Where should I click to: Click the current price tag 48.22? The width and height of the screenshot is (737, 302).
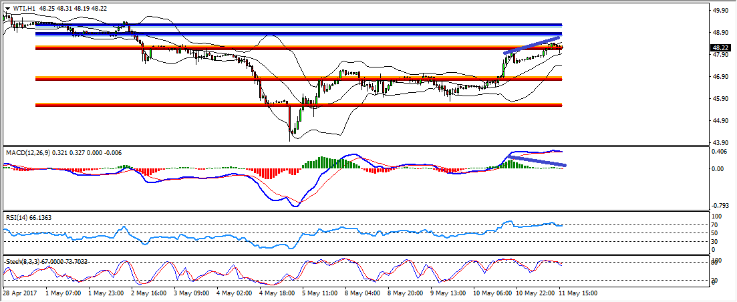(x=720, y=48)
